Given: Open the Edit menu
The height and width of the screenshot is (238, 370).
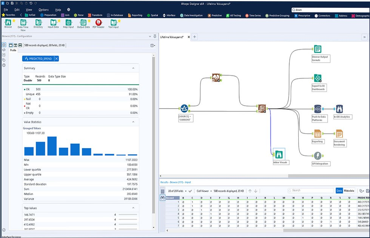Looking at the screenshot, I should (17, 10).
